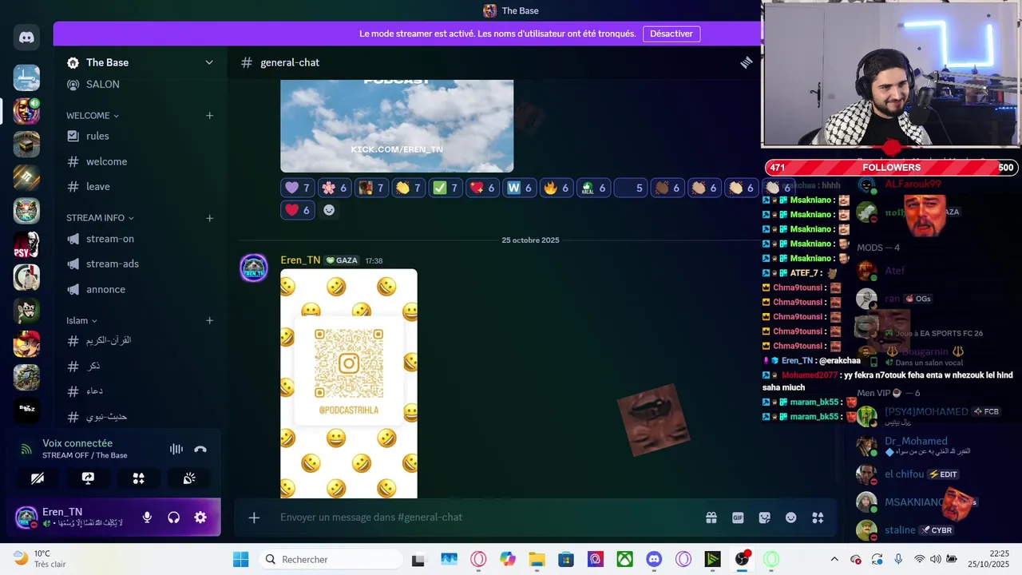Deafen audio with headphones icon

173,517
